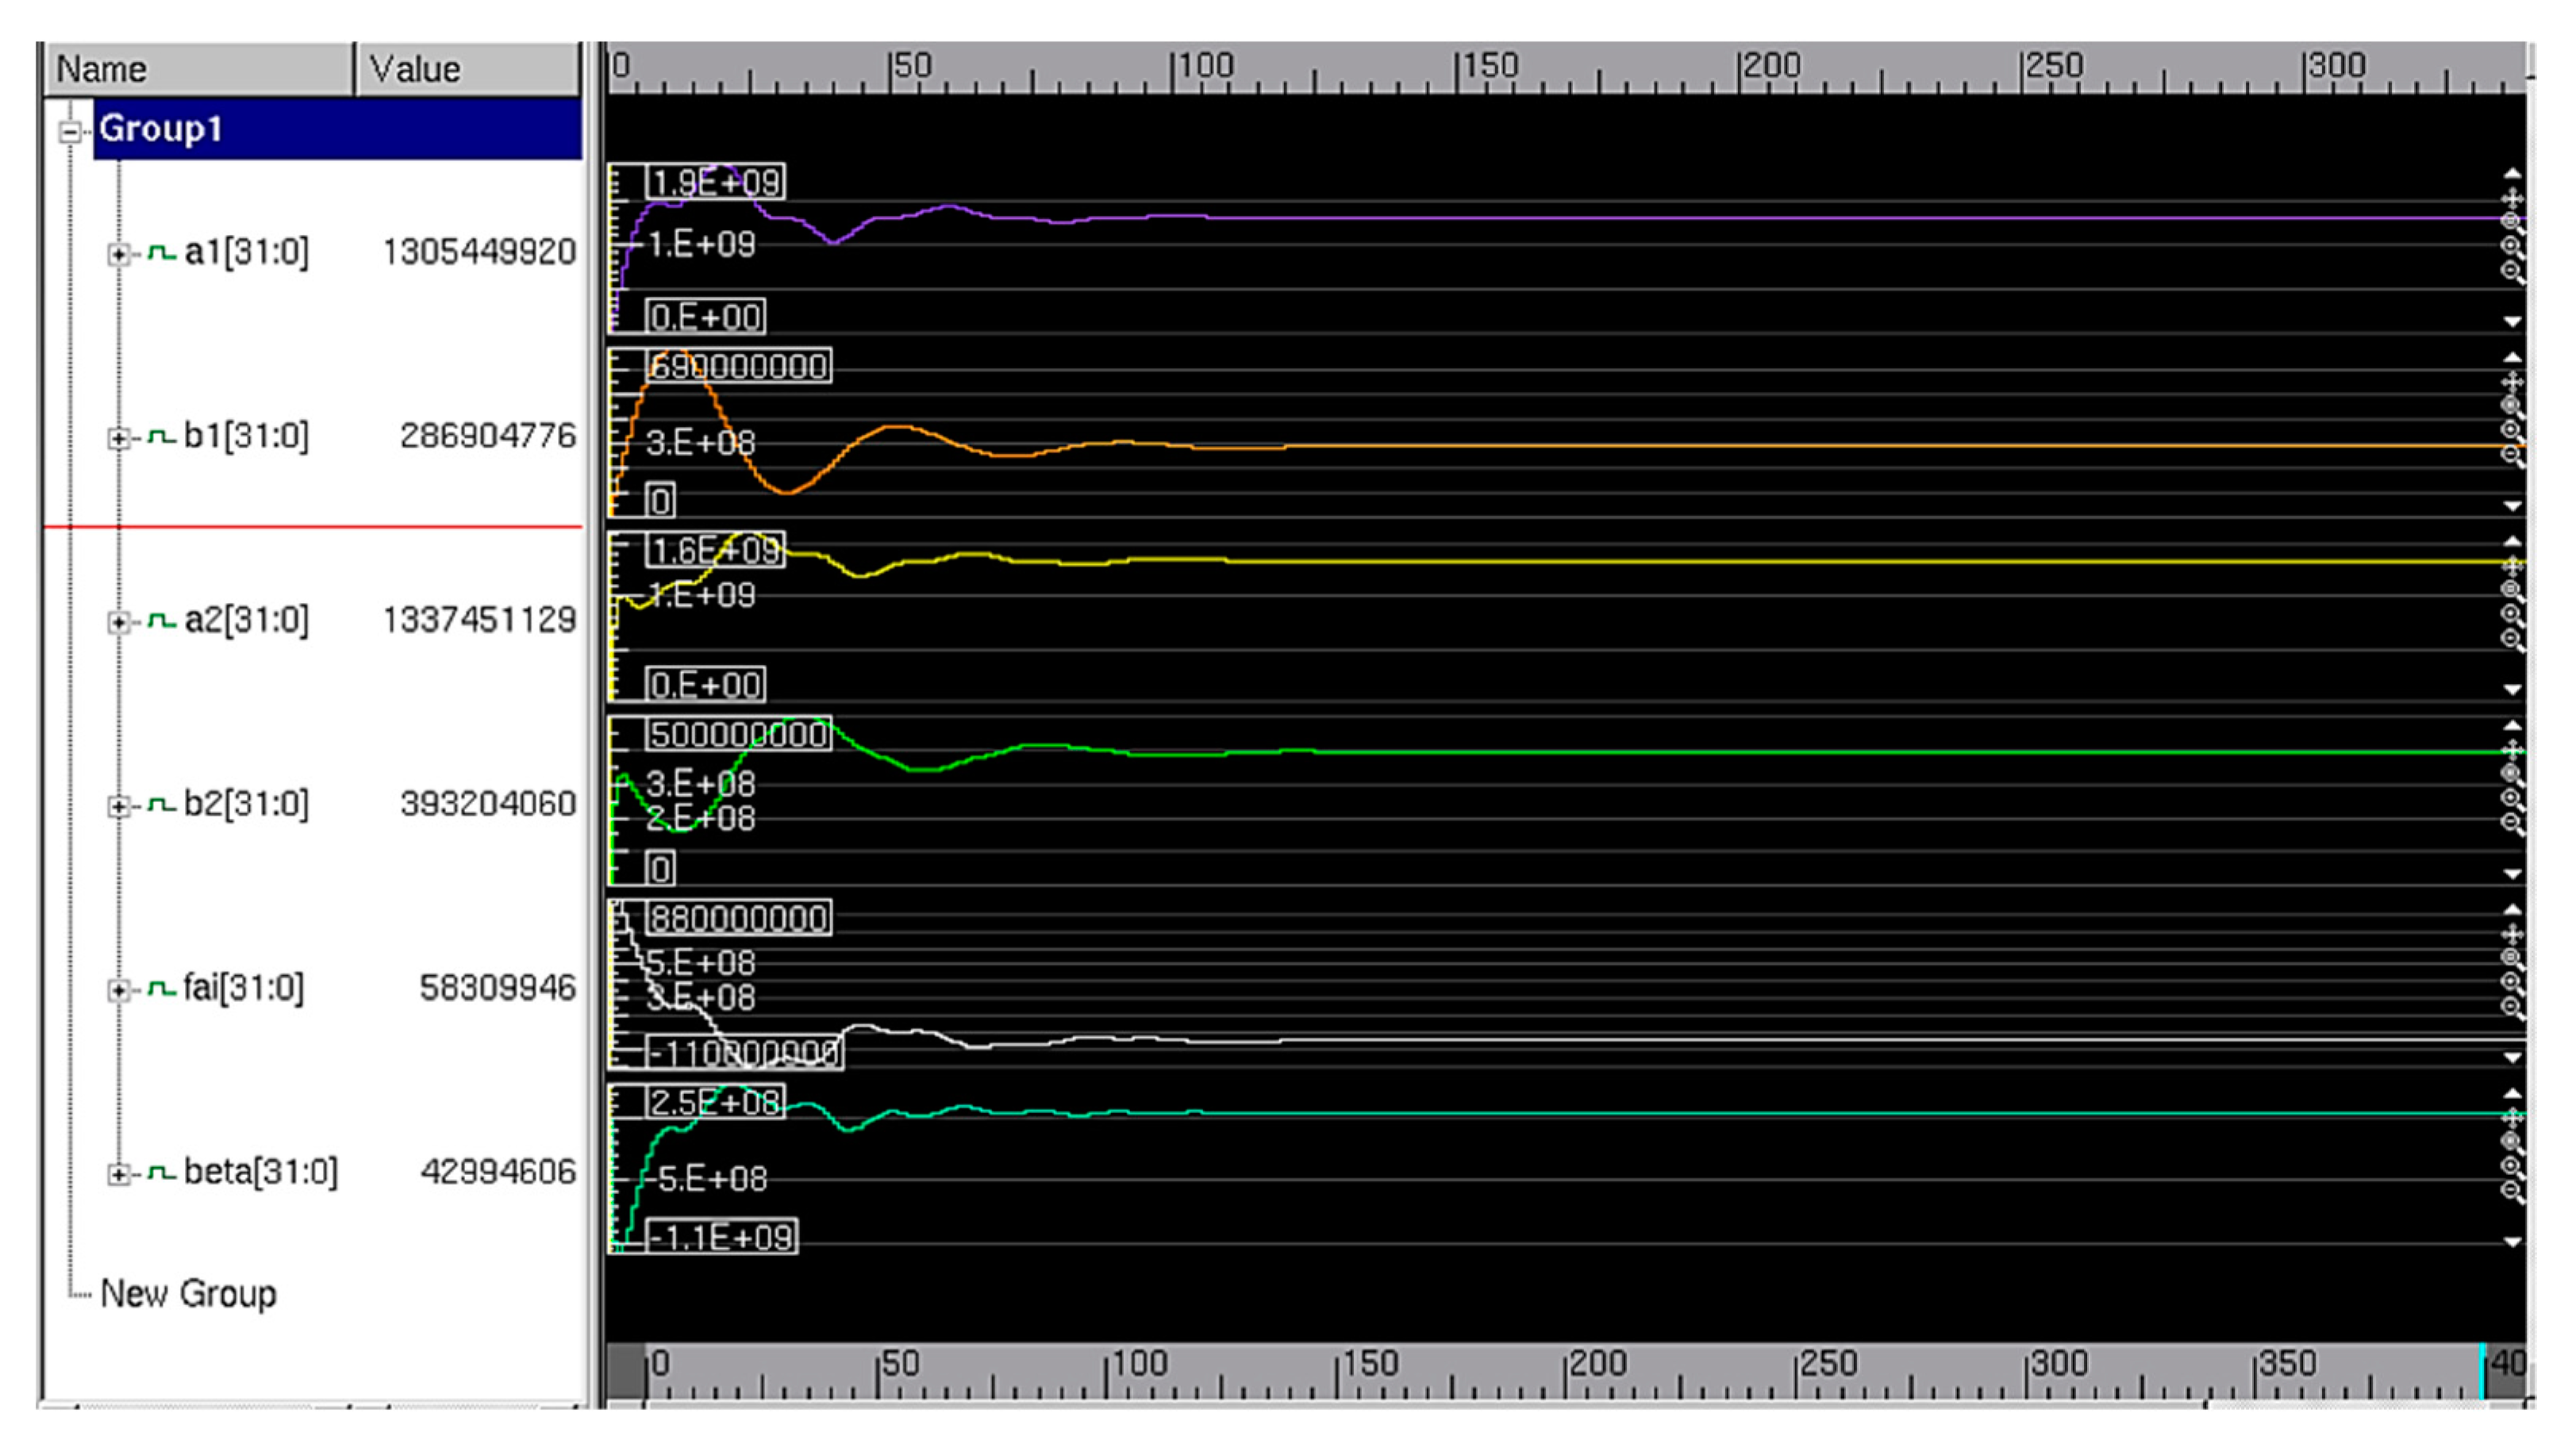Click the zoom-in magnifier of the b1 waveform
Screen dimensions: 2576x1444
[x=2512, y=430]
